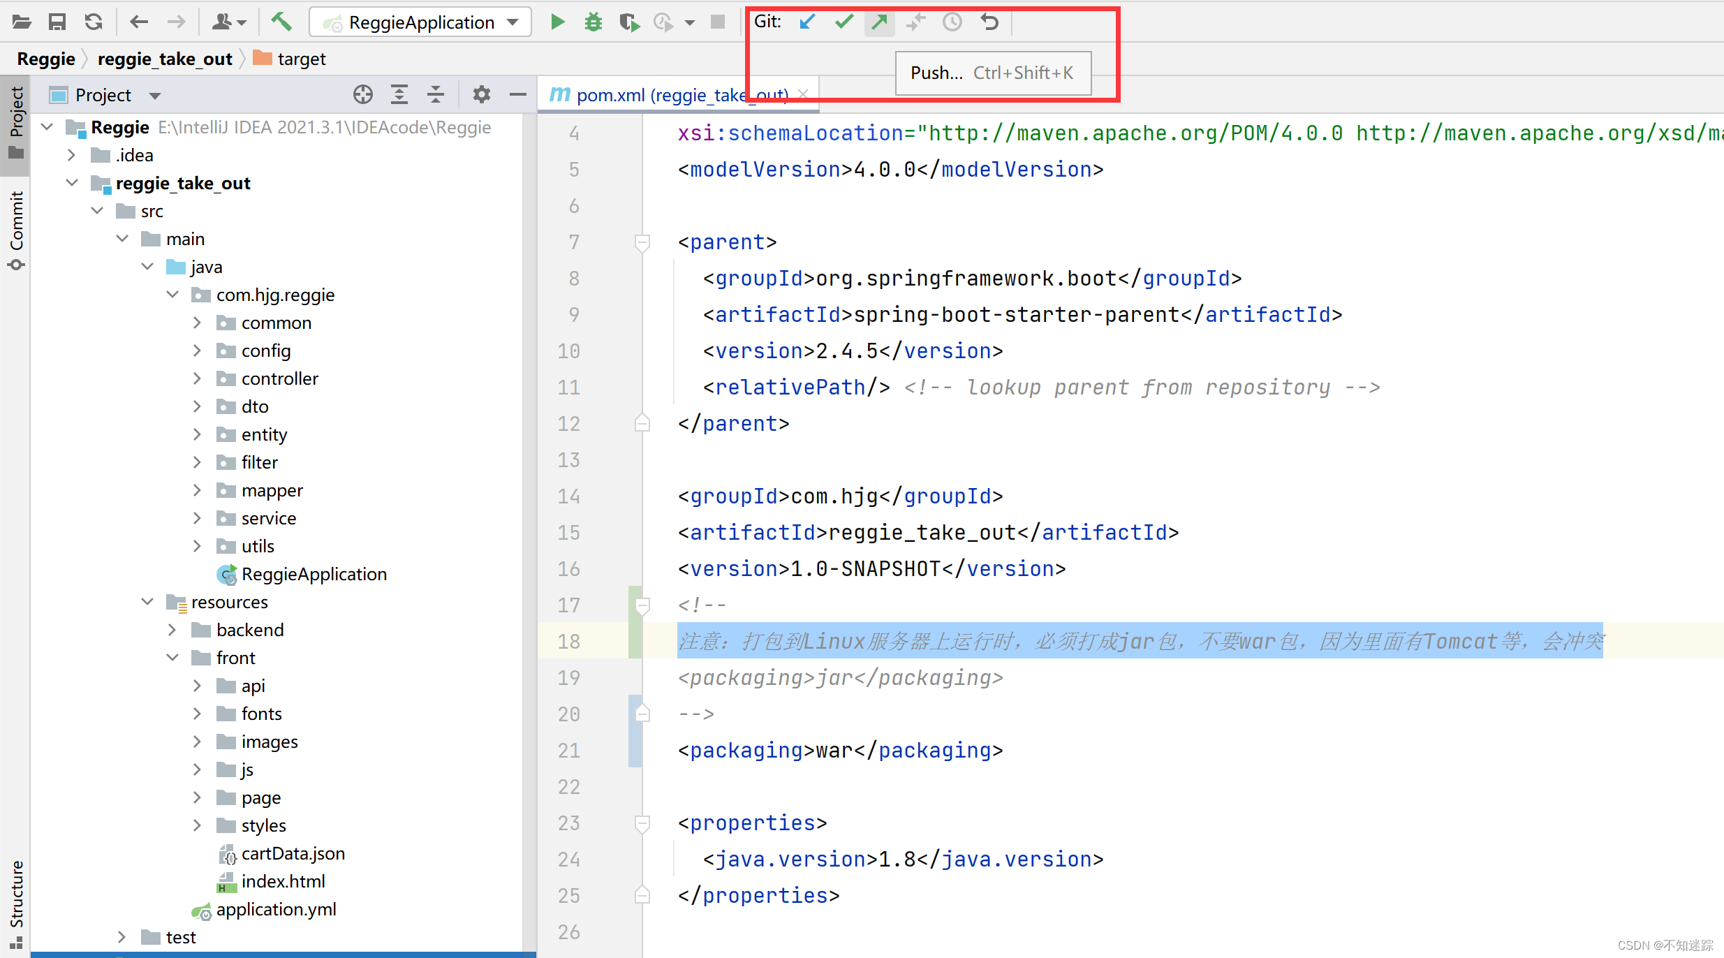The width and height of the screenshot is (1724, 958).
Task: Run with coverage shield icon
Action: 629,22
